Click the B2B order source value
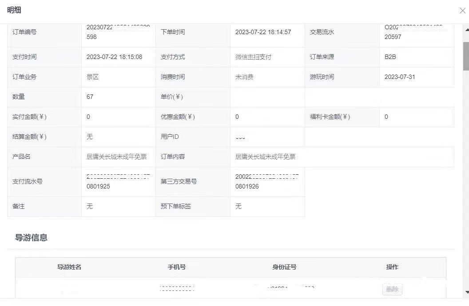 click(390, 57)
